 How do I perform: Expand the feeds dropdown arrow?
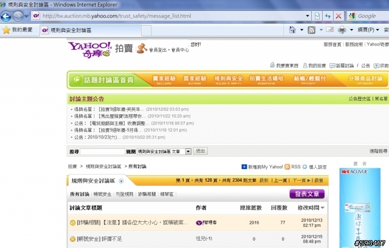321,30
